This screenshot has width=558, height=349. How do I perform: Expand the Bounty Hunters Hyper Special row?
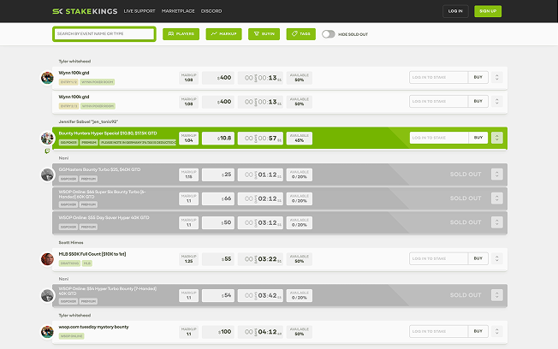[496, 138]
